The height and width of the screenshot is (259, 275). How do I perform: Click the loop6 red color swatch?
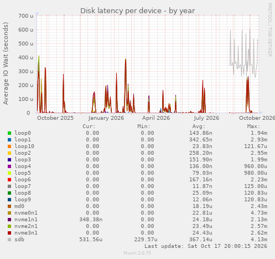pos(9,180)
